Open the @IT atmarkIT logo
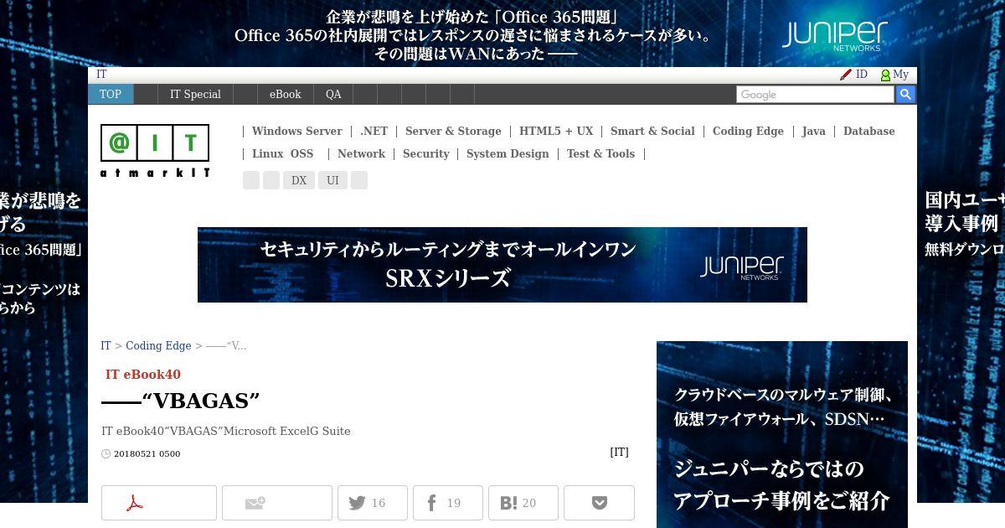Viewport: 1005px width, 528px height. [155, 151]
